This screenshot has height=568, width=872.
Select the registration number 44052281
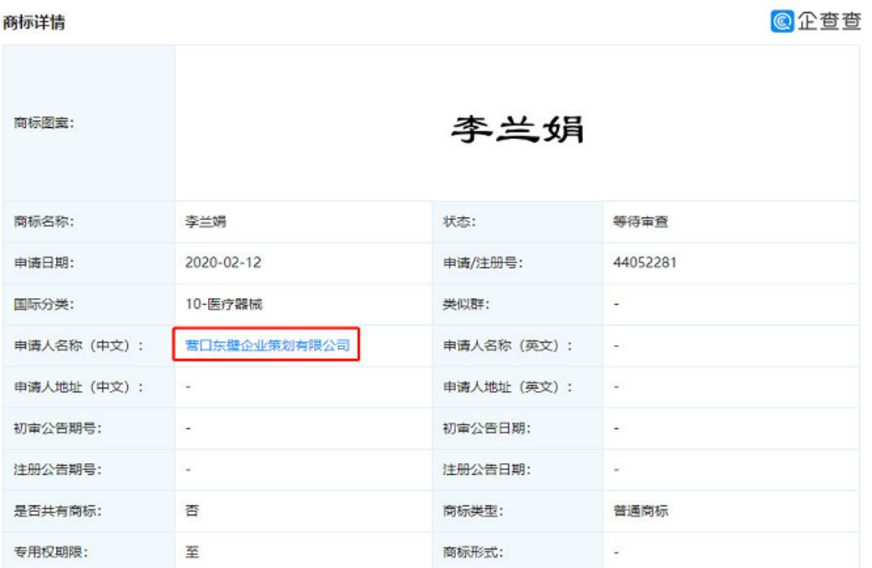click(645, 262)
